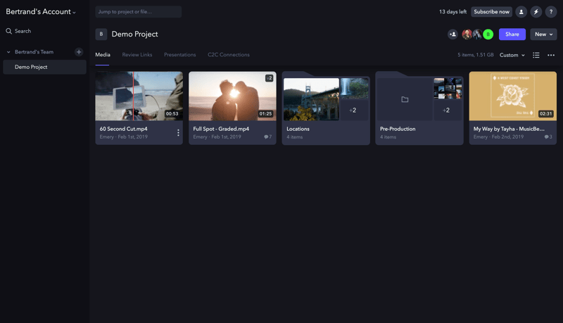Click the 00:53 duration badge
563x323 pixels.
click(172, 114)
